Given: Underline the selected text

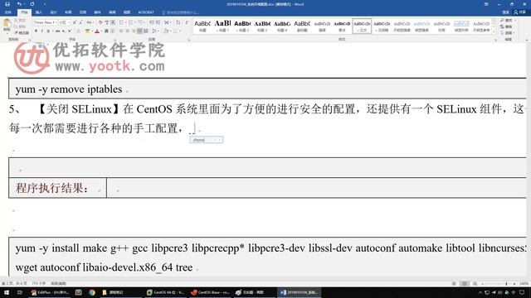Looking at the screenshot, I should click(48, 31).
